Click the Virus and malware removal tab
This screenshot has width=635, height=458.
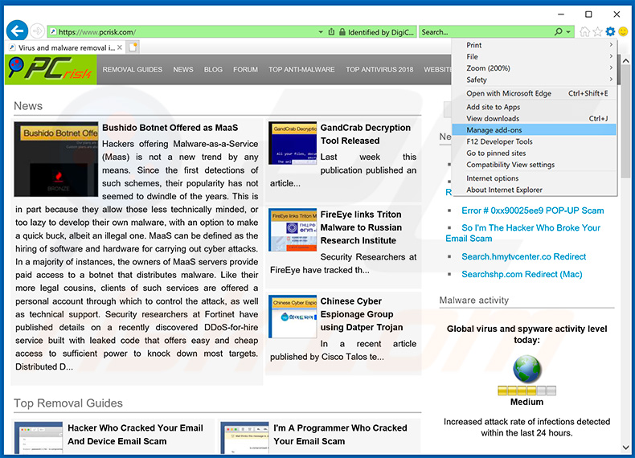pyautogui.click(x=66, y=47)
